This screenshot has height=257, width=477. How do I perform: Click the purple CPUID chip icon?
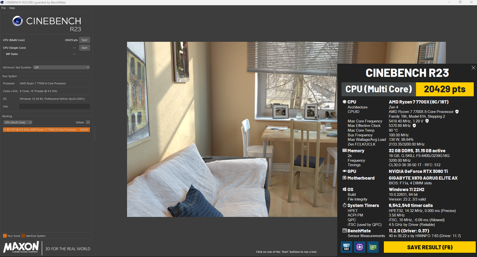359,247
